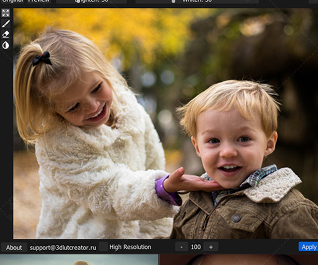318x265 pixels.
Task: Click the 100 value field
Action: (196, 247)
